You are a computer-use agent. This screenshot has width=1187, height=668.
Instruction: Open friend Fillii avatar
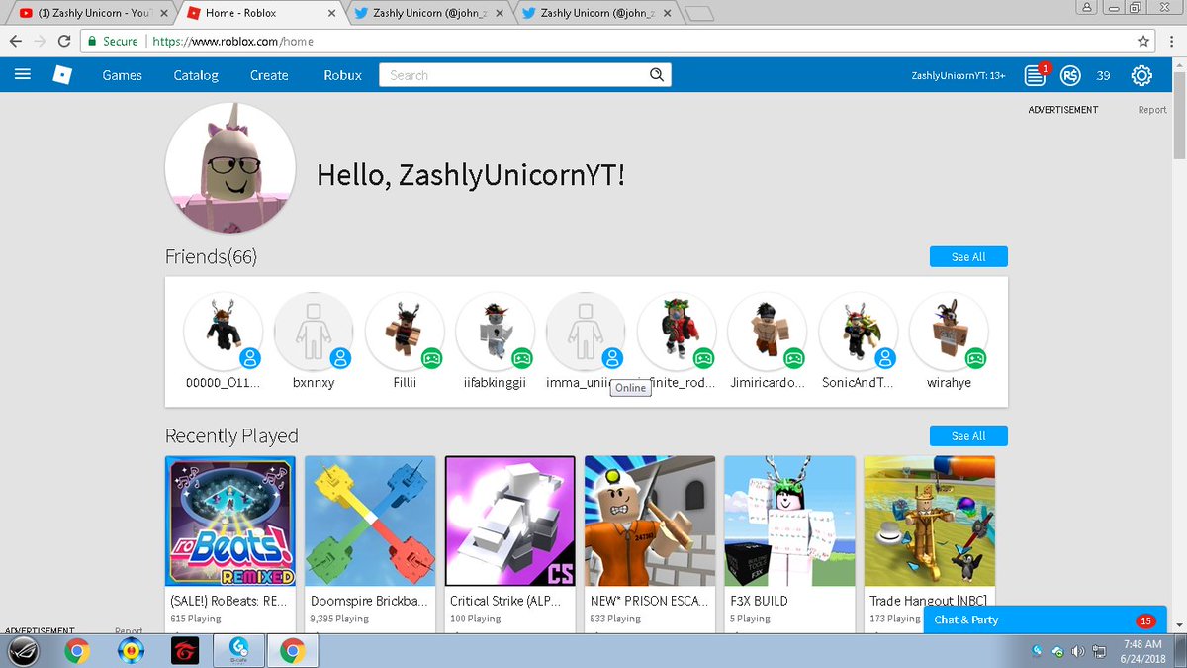[405, 332]
